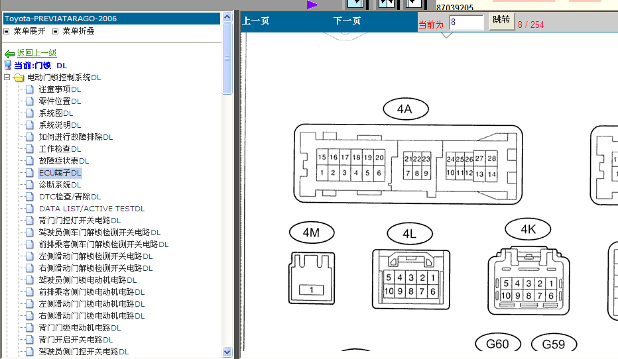Select the 工作检查DL entry
This screenshot has height=359, width=618.
tap(60, 149)
